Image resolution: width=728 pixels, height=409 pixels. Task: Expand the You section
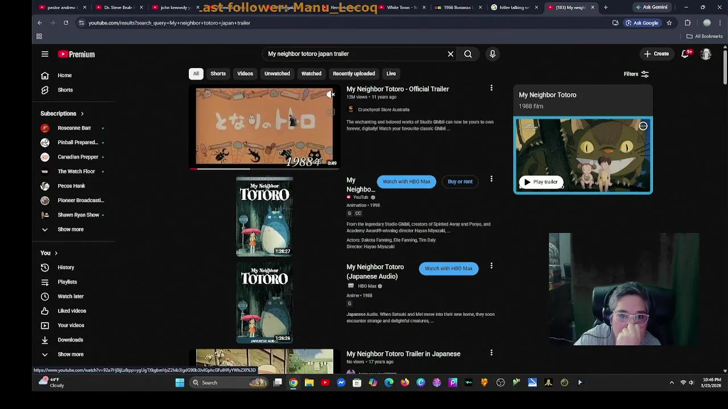click(49, 253)
